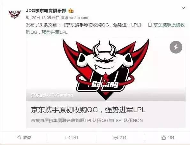Open the JD Gaming logo cover image

[x=106, y=69]
